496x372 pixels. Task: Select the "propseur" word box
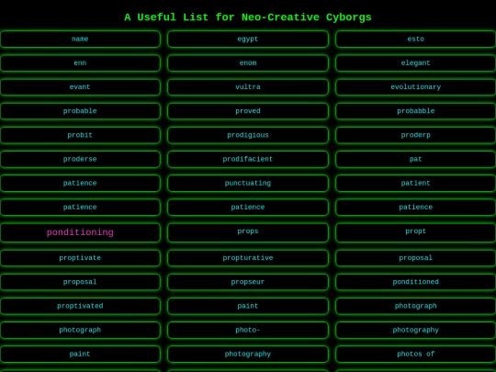(248, 282)
